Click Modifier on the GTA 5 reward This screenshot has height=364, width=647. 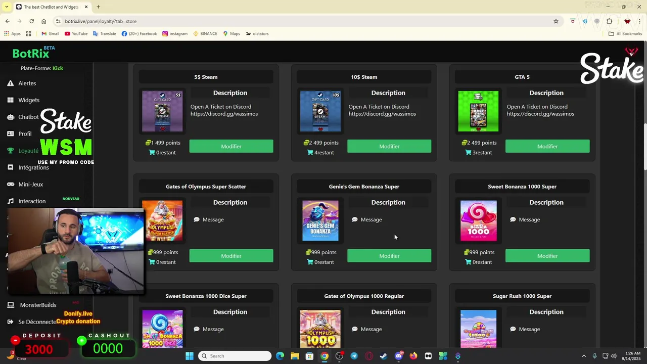[547, 146]
